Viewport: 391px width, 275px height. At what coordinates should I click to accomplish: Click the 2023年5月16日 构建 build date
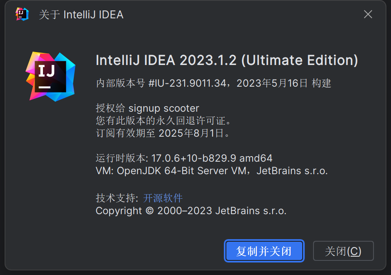click(284, 83)
